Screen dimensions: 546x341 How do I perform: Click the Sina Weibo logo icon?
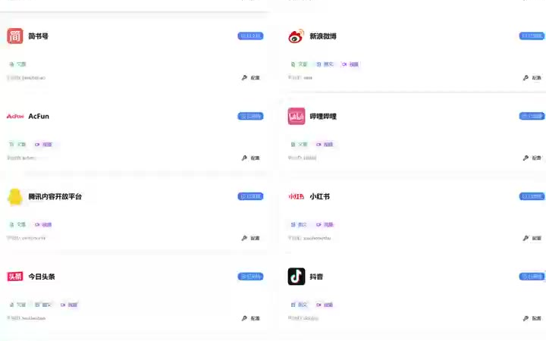297,36
